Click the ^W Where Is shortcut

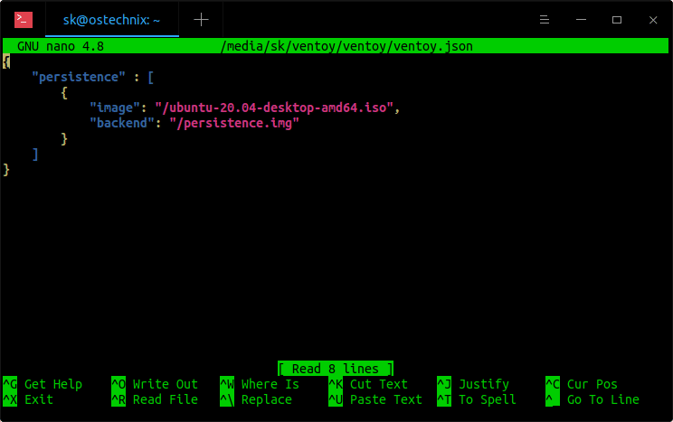click(x=260, y=384)
